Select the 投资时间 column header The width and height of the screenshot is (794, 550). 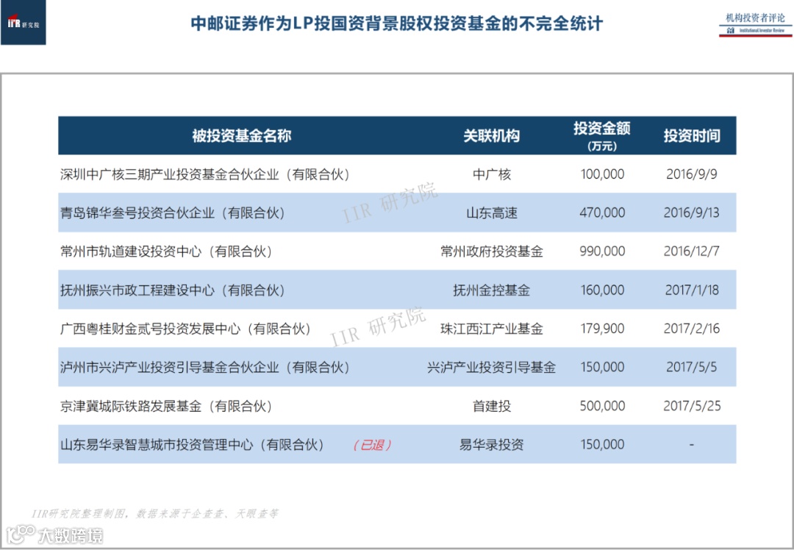pyautogui.click(x=692, y=136)
